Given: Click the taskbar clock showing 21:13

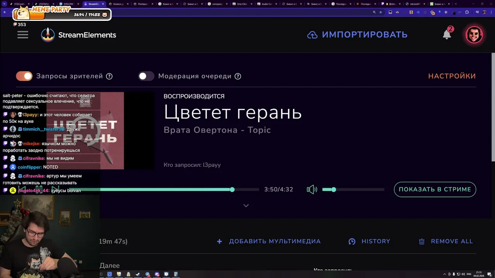Looking at the screenshot, I should point(479,274).
